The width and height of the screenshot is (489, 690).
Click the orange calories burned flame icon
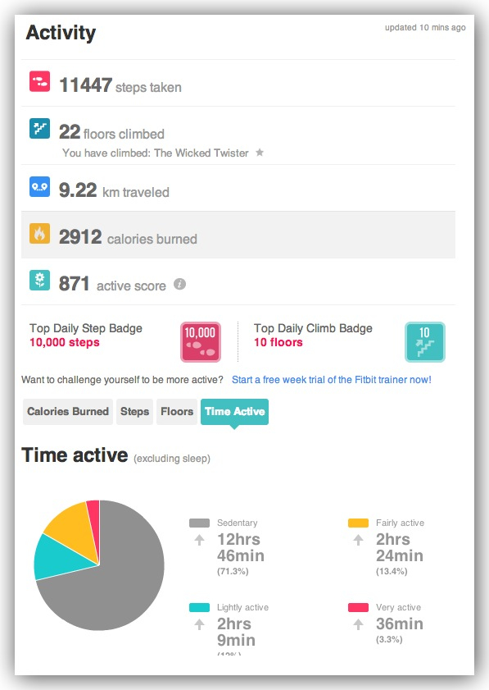[x=39, y=233]
